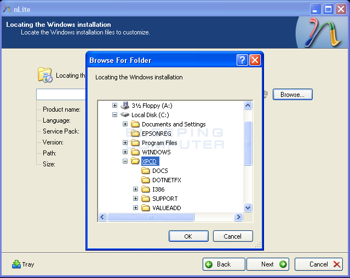The image size is (350, 278).
Task: Click the VALUEADD folder icon
Action: point(146,208)
